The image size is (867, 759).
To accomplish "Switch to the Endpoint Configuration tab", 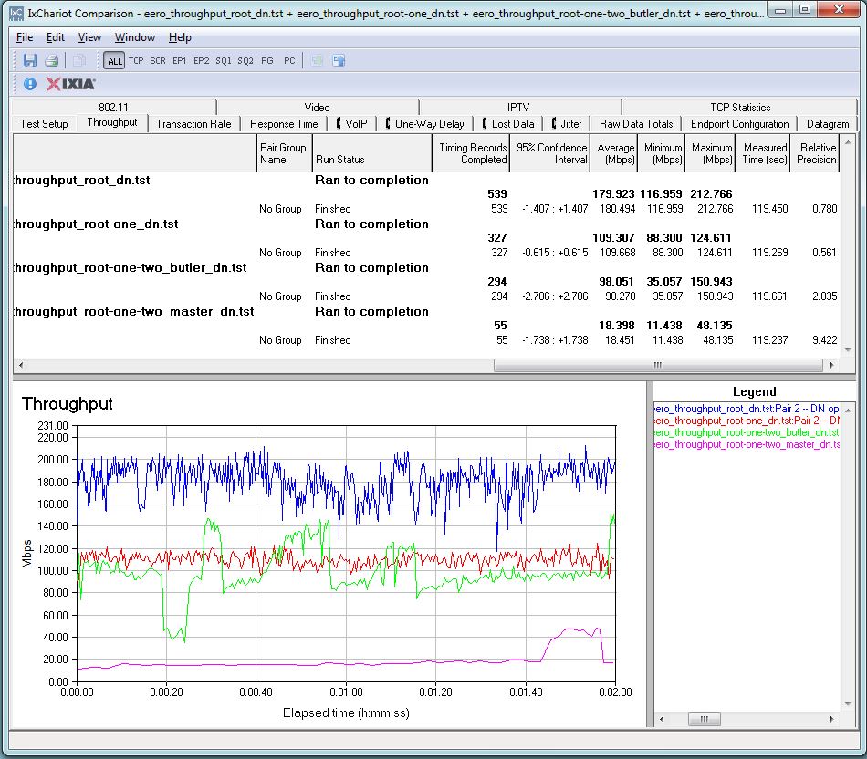I will tap(739, 124).
